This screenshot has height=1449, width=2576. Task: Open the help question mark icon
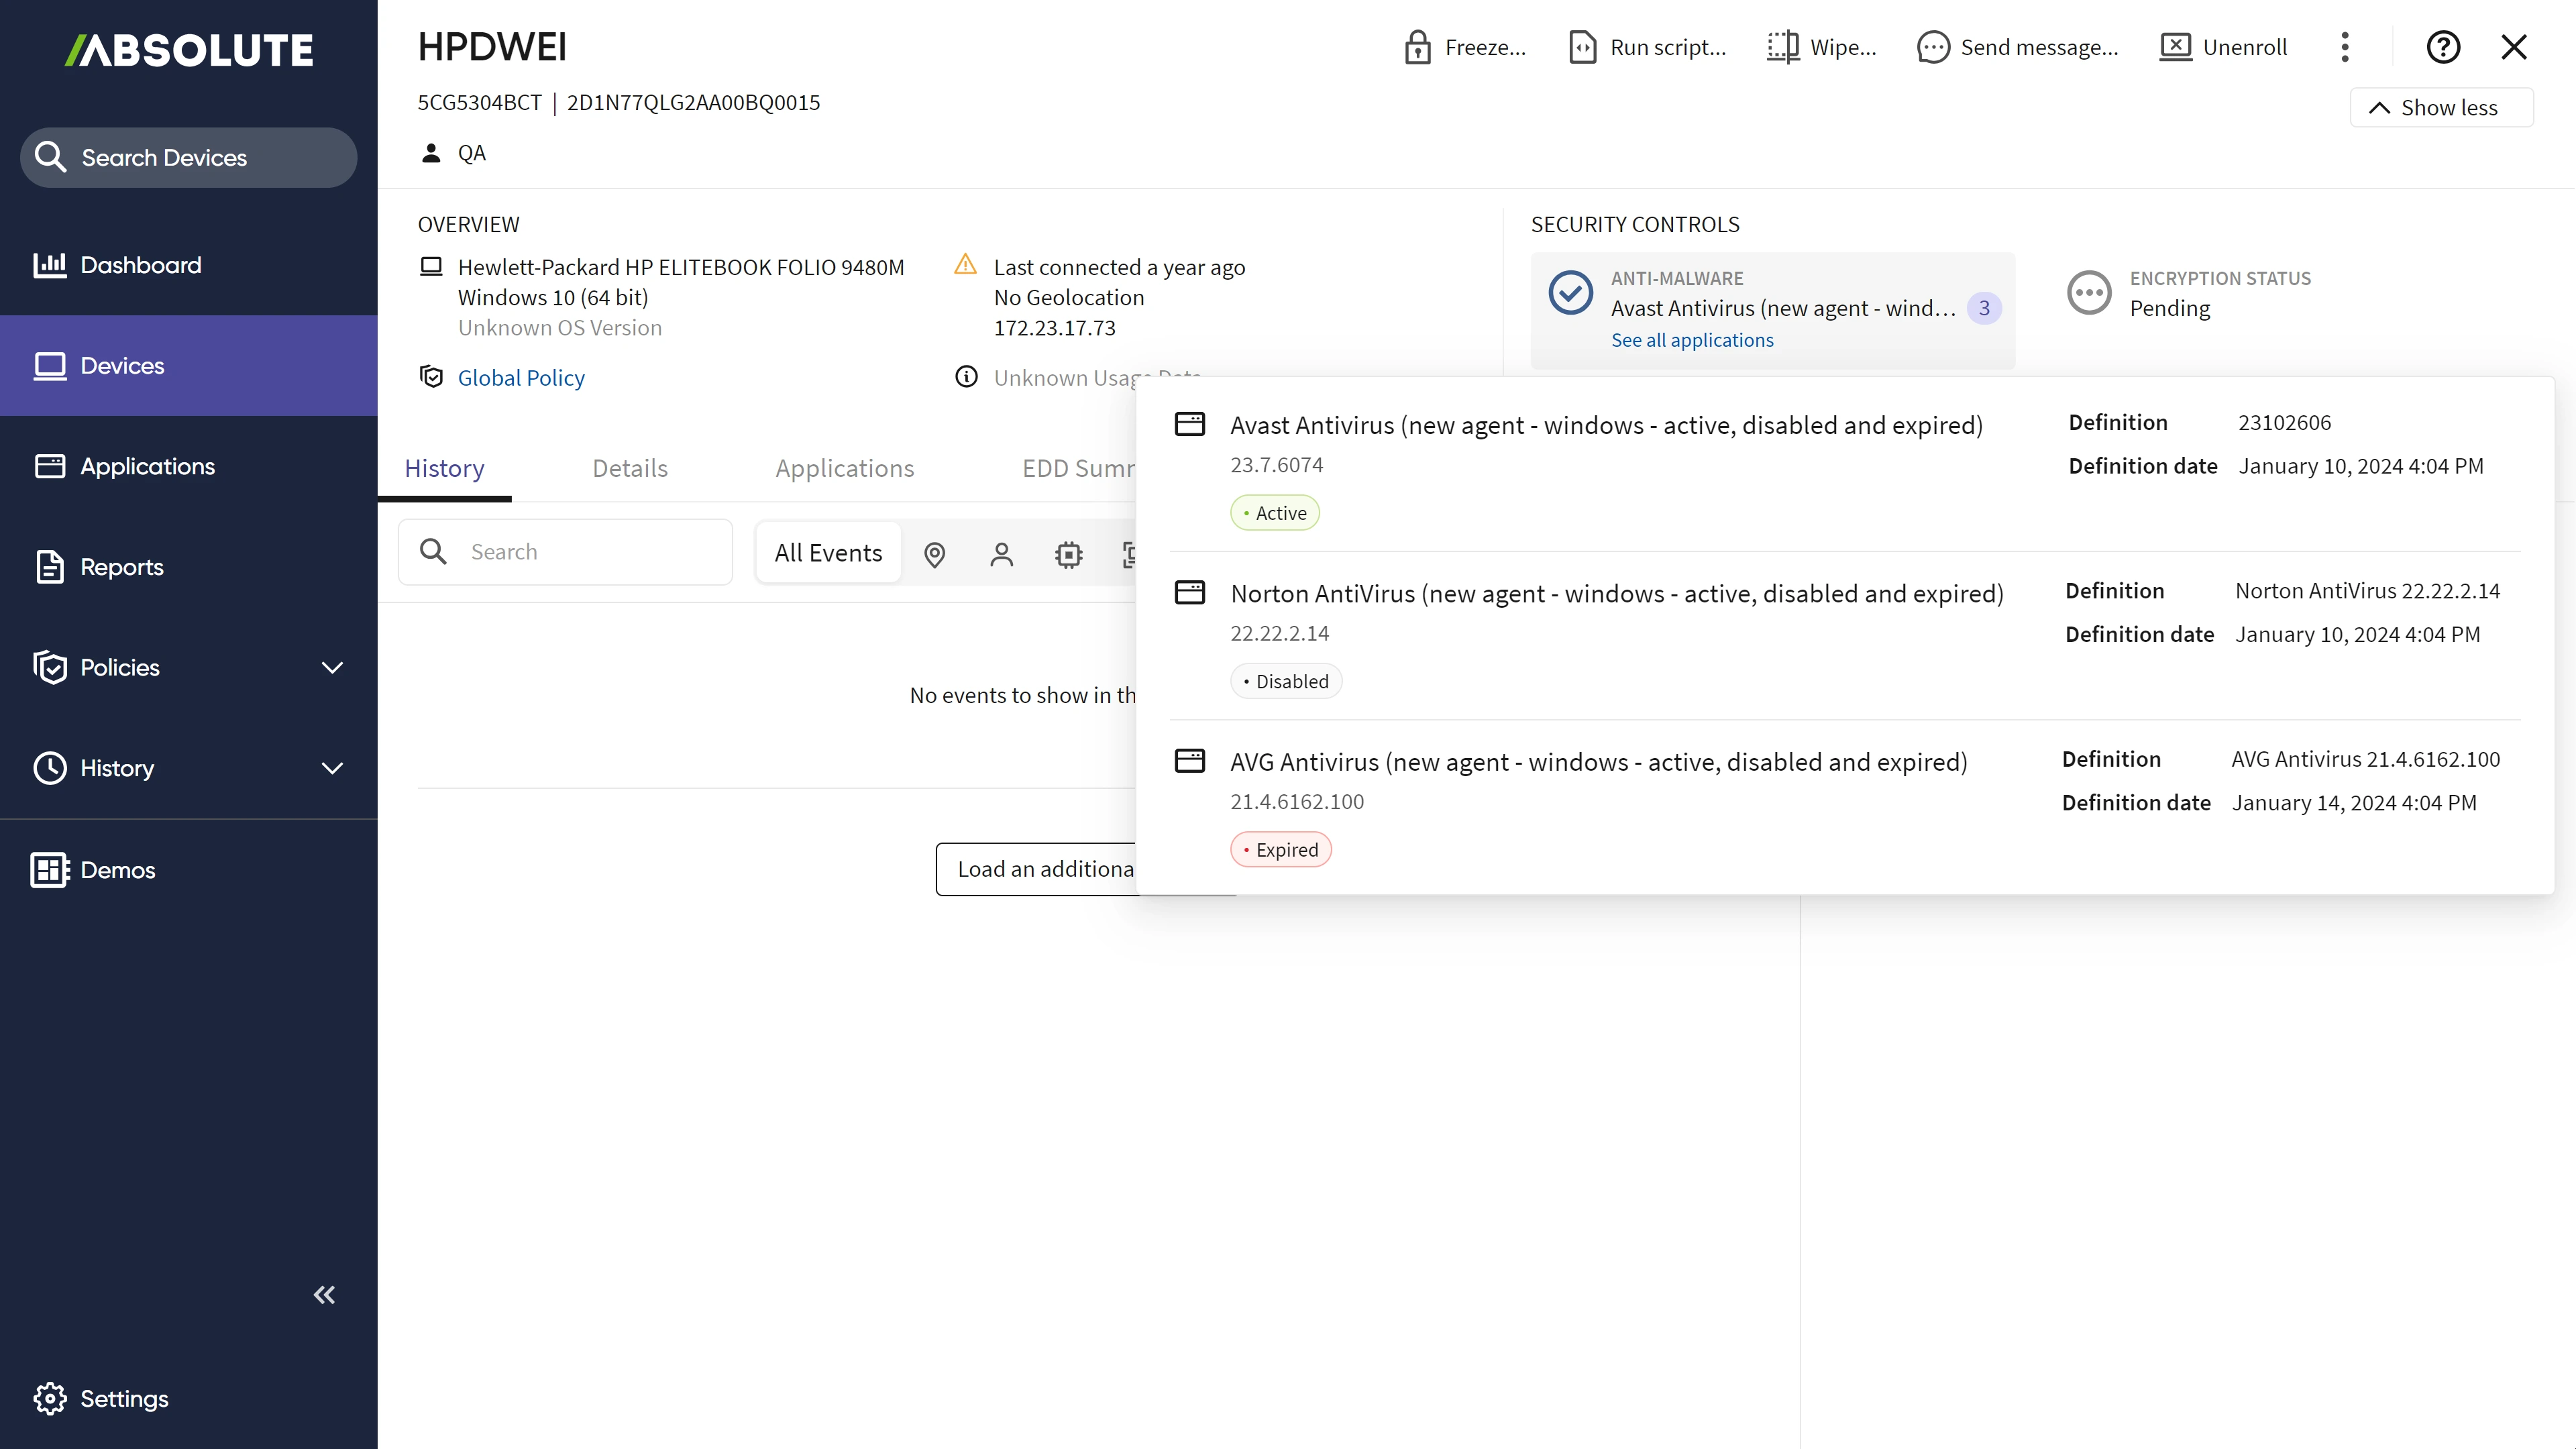pos(2443,47)
